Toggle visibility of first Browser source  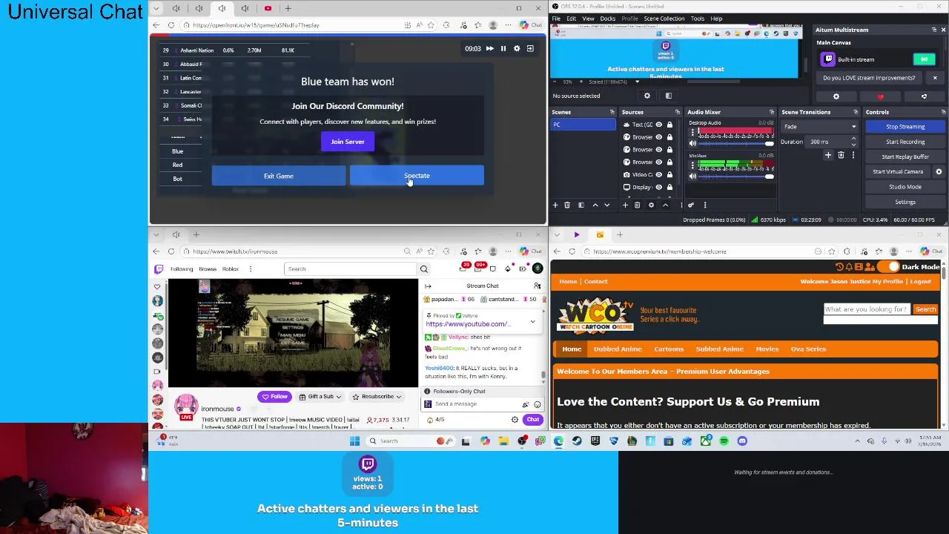point(658,137)
